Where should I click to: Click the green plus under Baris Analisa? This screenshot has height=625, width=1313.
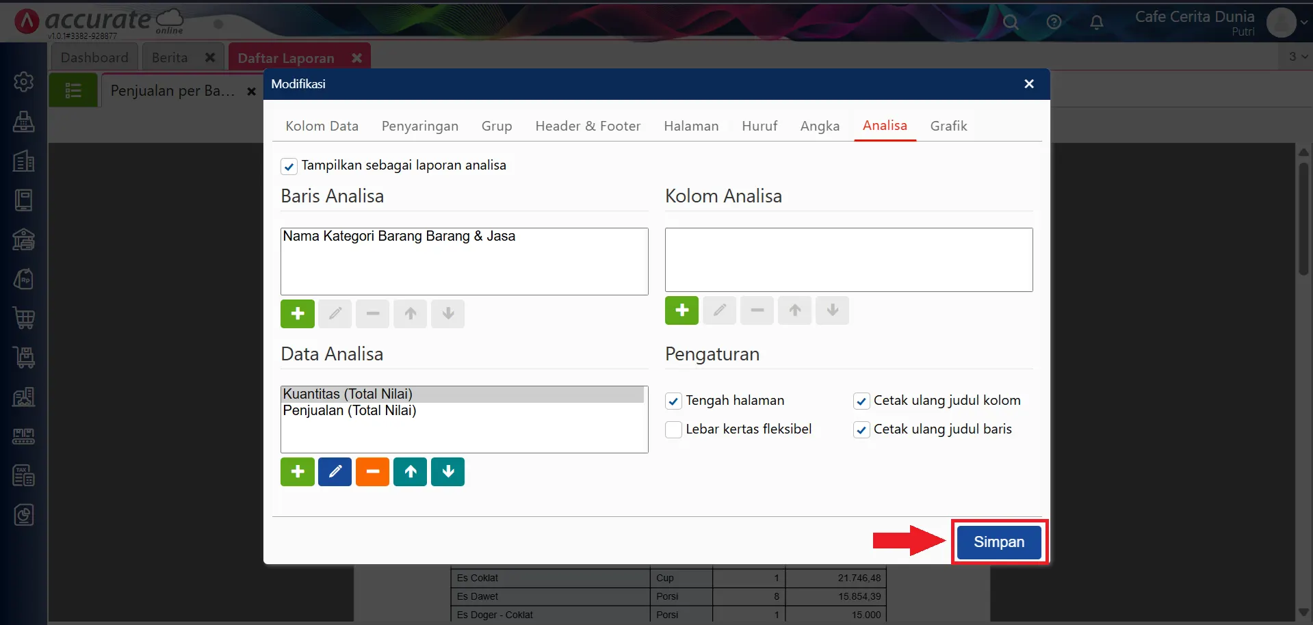pyautogui.click(x=297, y=313)
